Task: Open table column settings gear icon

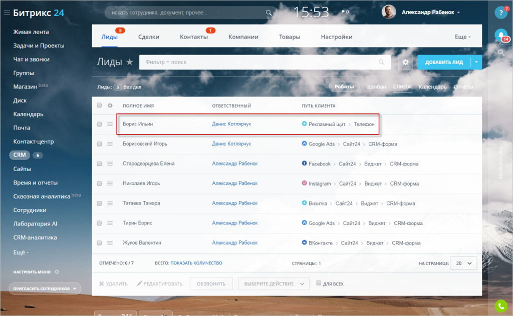Action: coord(110,105)
